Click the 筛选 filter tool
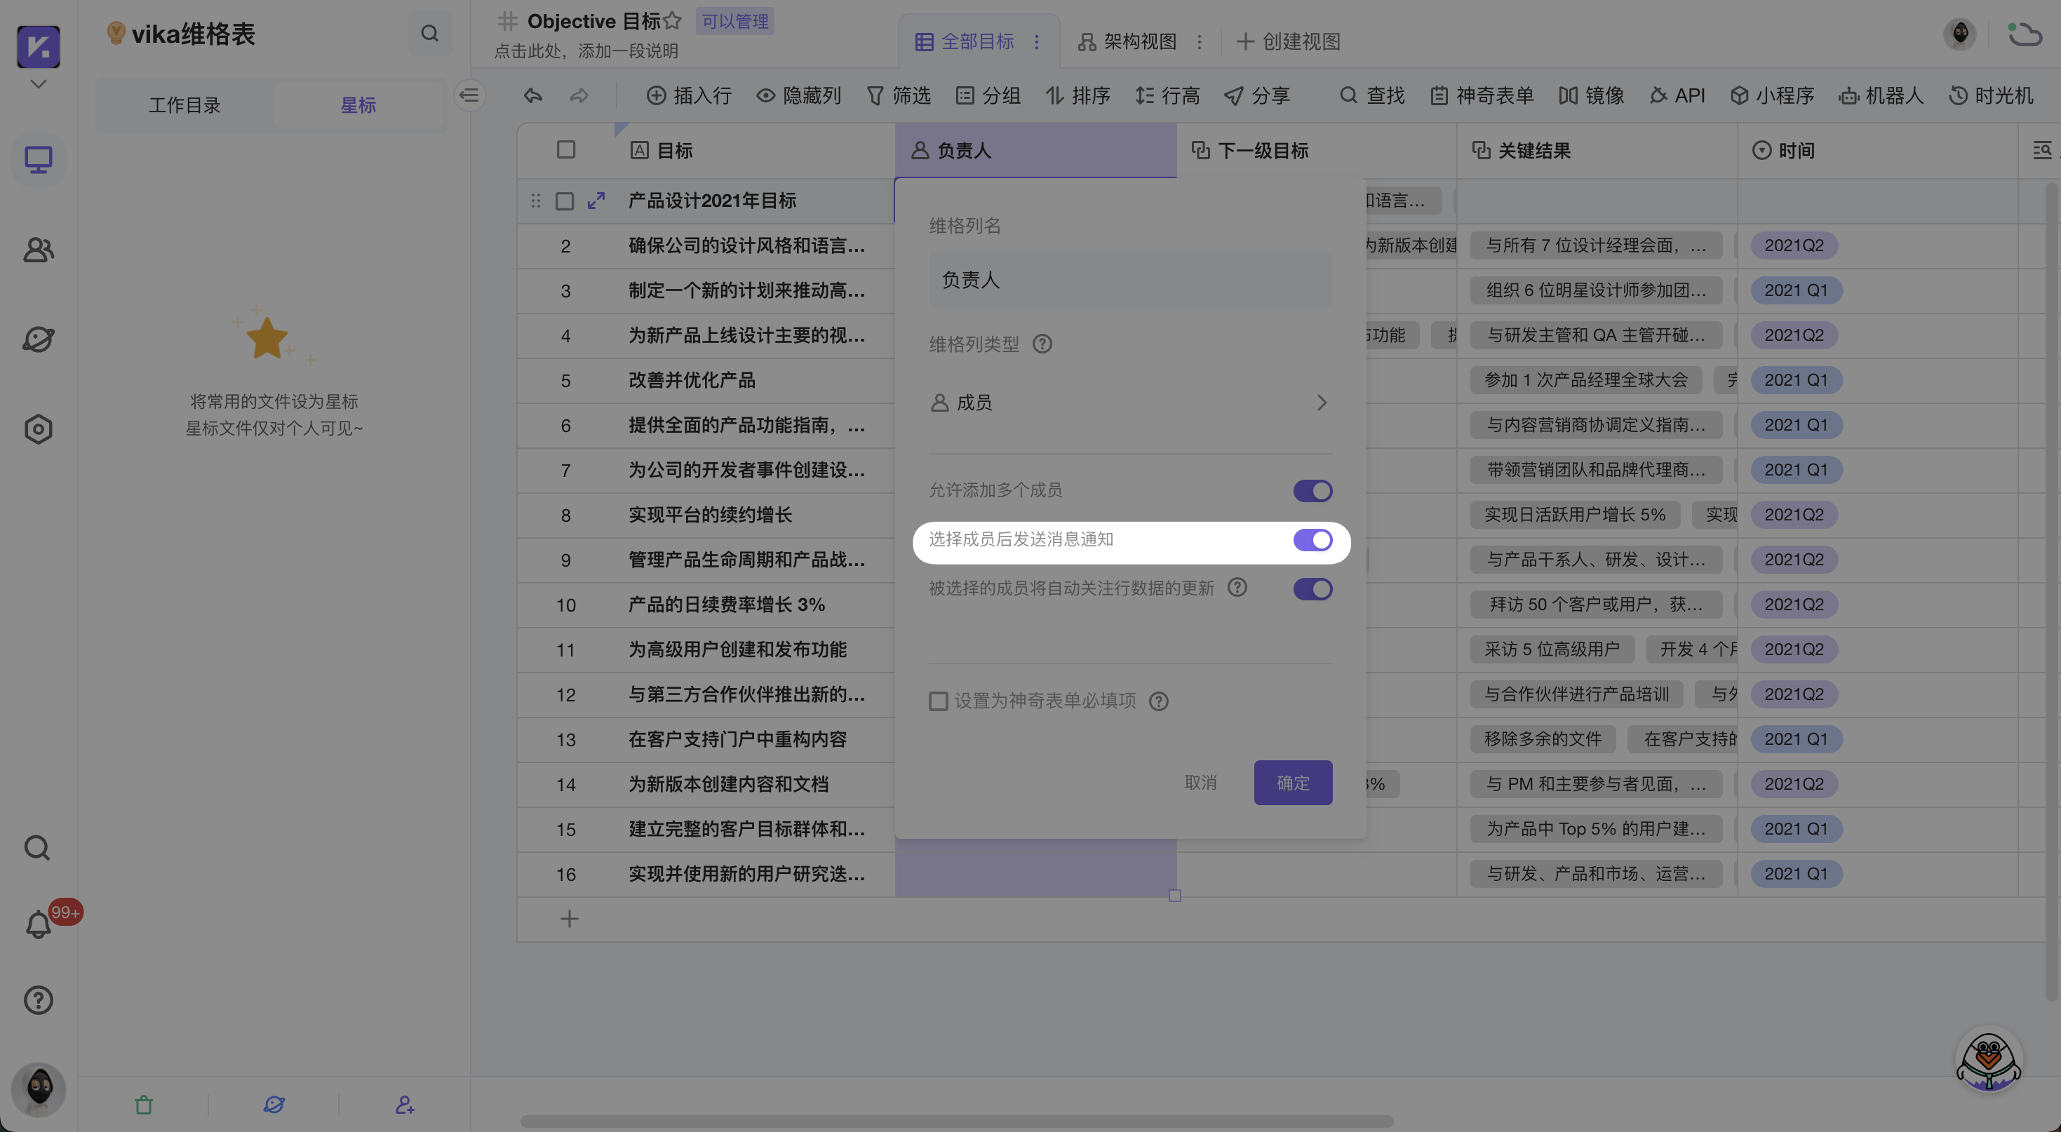The image size is (2061, 1132). point(899,96)
